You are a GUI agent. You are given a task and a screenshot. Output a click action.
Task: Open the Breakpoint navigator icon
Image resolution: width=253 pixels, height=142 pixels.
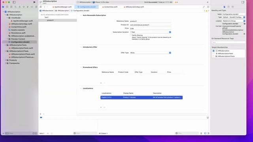click(32, 7)
